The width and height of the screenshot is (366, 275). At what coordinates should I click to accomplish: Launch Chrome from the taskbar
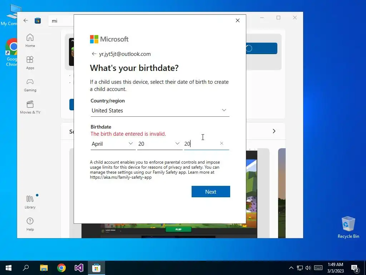point(61,268)
